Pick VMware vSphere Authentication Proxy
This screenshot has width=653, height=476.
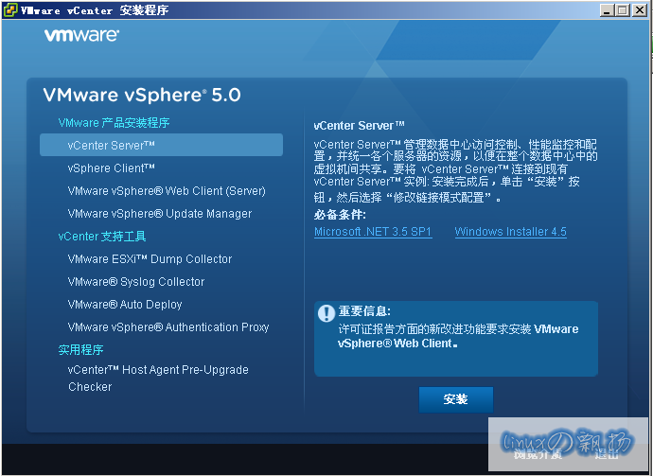tap(168, 326)
